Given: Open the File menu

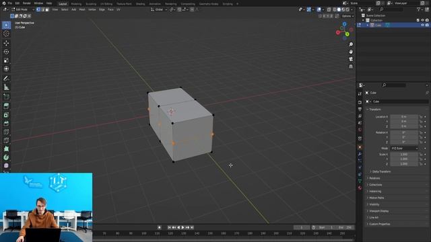Looking at the screenshot, I should [x=10, y=3].
